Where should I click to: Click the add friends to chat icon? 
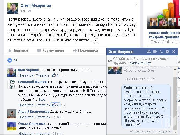(x=149, y=52)
